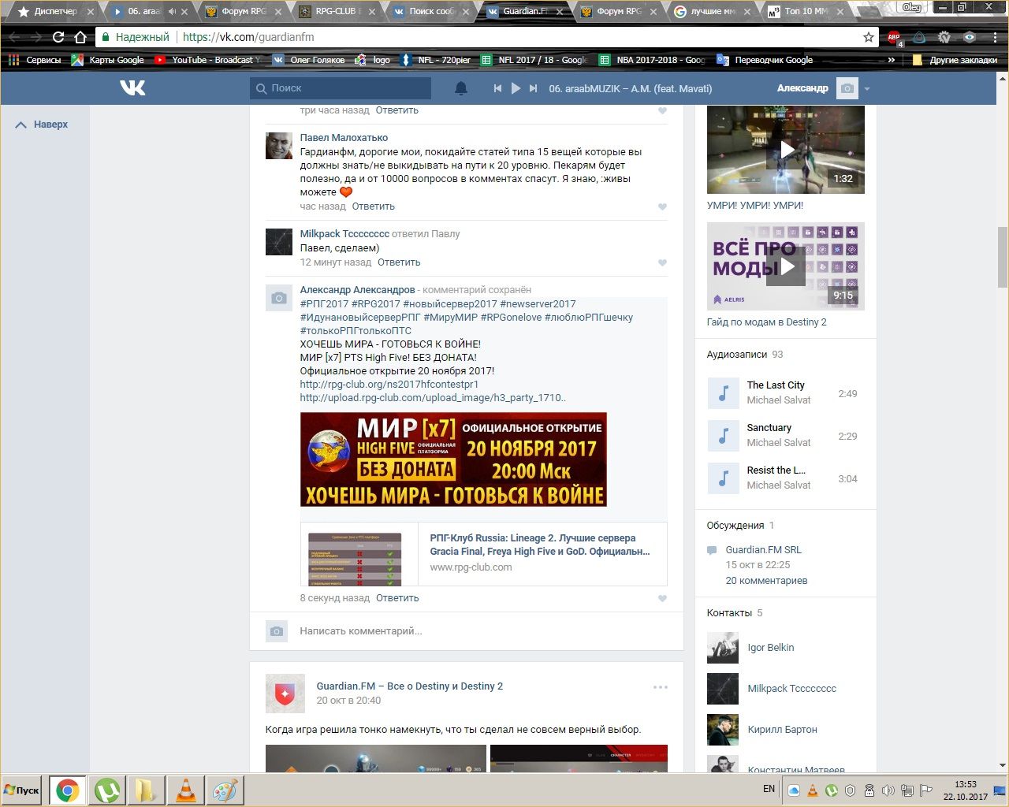
Task: Bookmark this page with the star
Action: [869, 37]
